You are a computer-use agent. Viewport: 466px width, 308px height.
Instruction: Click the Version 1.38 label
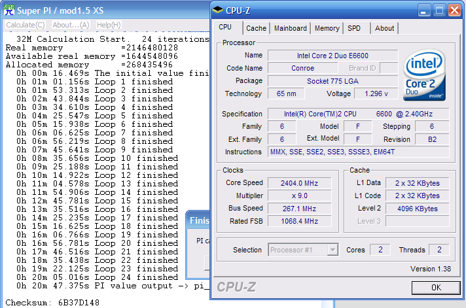pos(431,269)
